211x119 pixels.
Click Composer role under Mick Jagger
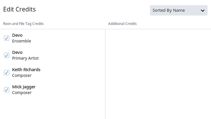click(22, 93)
